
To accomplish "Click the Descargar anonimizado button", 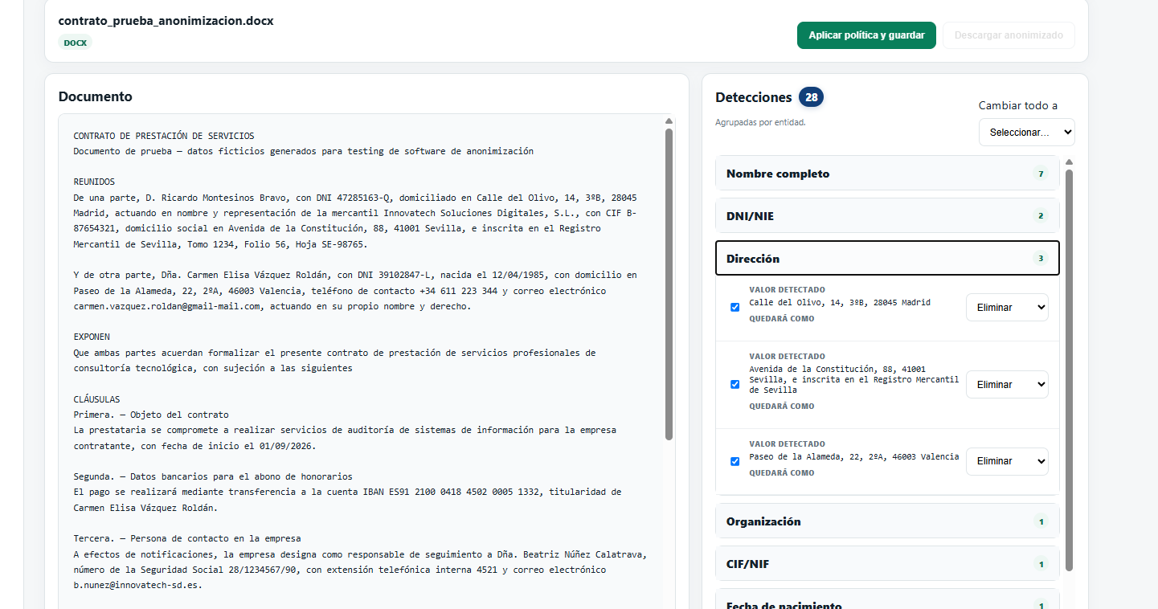I will pos(1009,35).
